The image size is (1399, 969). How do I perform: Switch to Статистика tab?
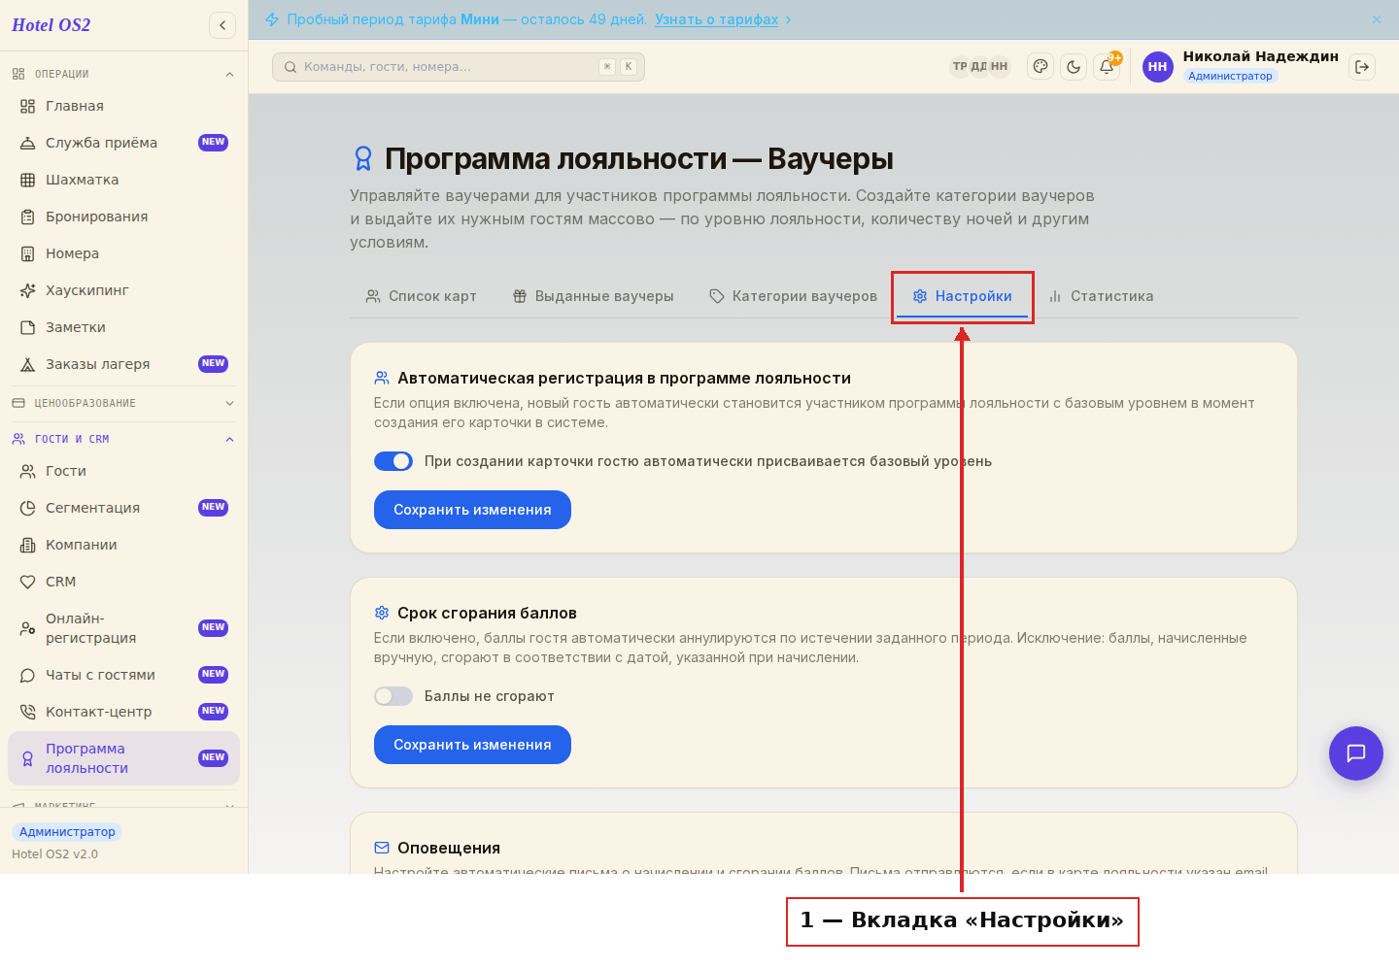click(1101, 296)
